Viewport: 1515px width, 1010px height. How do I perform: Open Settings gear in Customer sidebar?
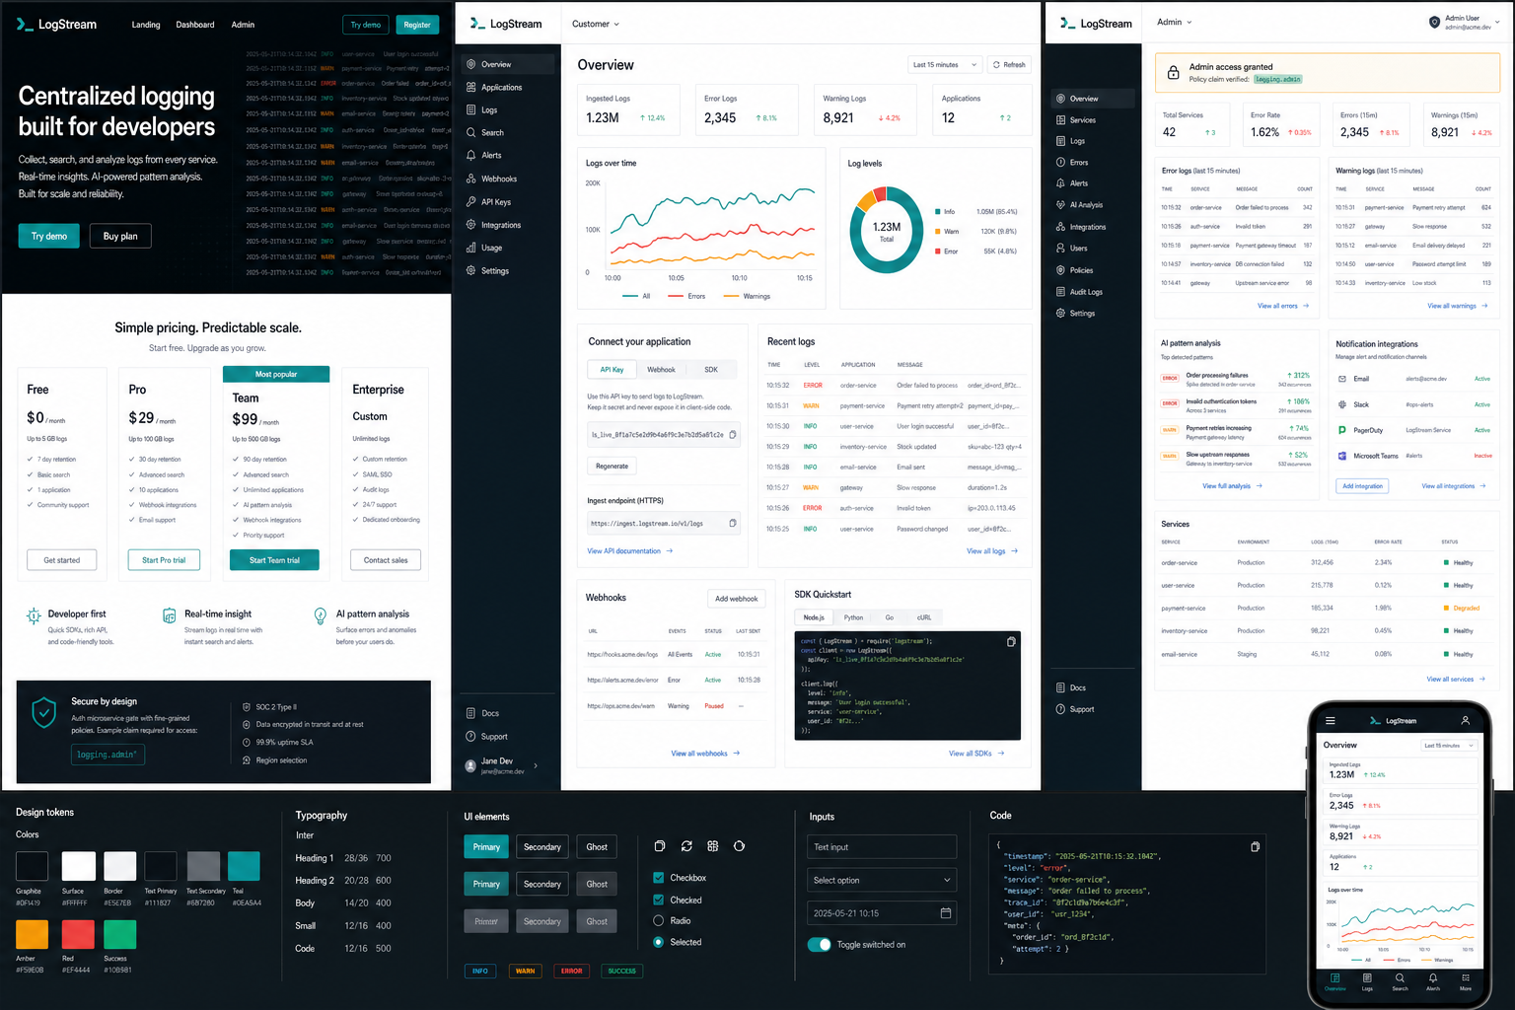471,270
